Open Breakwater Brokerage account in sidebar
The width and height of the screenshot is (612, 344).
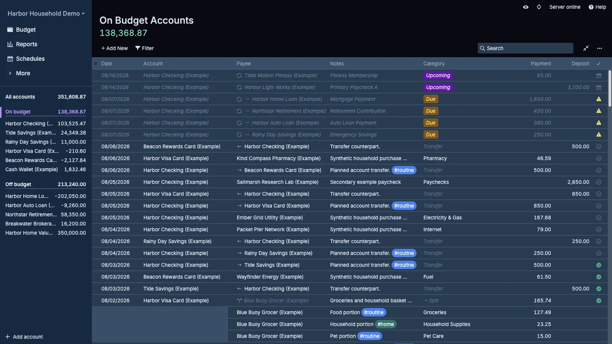click(46, 224)
